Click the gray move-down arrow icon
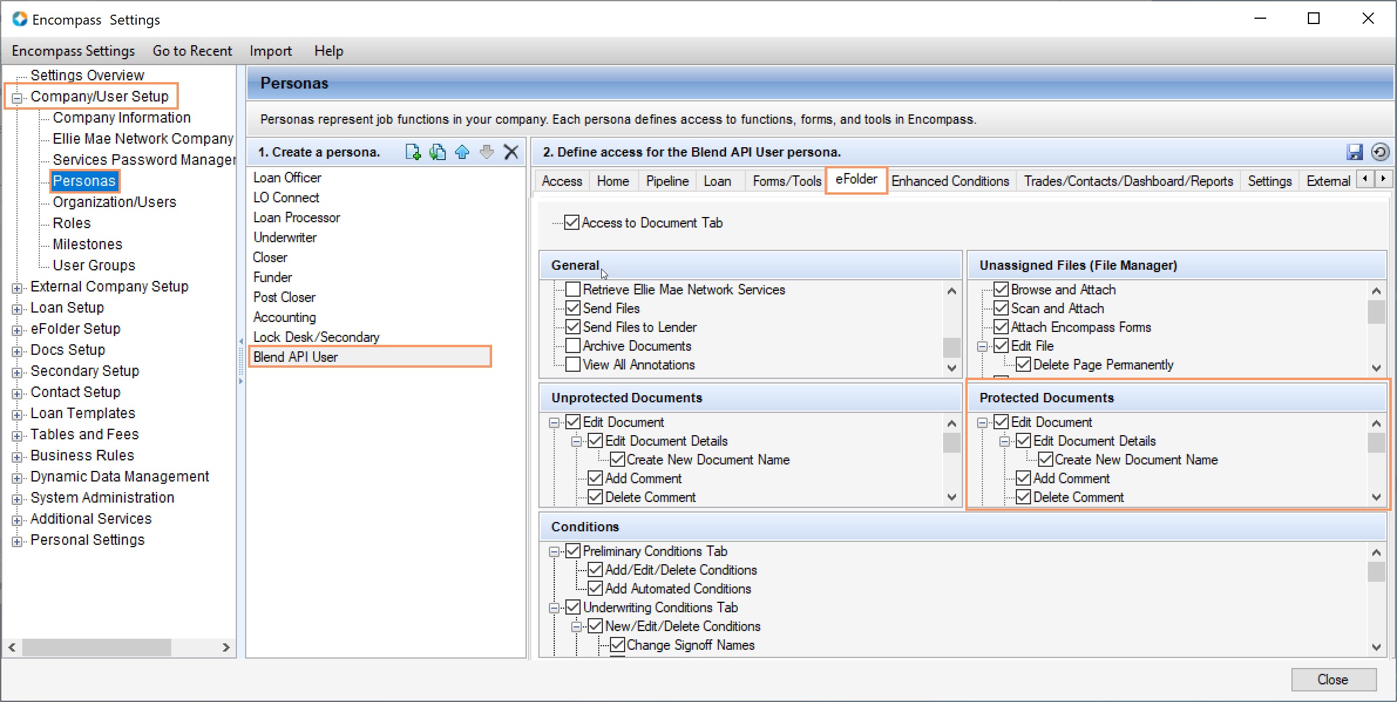 [x=486, y=152]
